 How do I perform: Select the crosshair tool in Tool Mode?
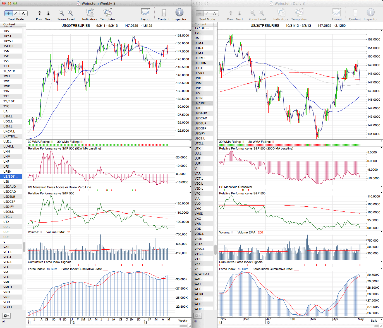(8, 13)
